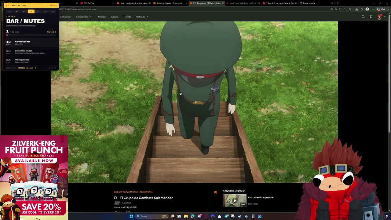Viewport: 391px width, 220px height.
Task: Open the browser profile avatar in the toolbar
Action: pos(367,9)
